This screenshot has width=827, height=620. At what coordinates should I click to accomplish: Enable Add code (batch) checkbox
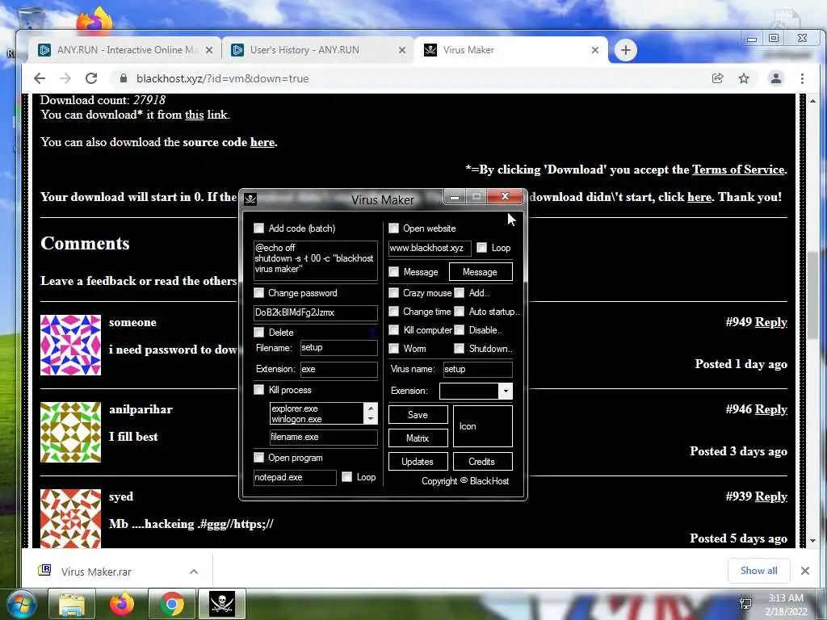coord(259,228)
